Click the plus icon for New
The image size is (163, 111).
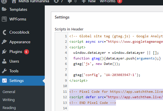pos(84,1)
